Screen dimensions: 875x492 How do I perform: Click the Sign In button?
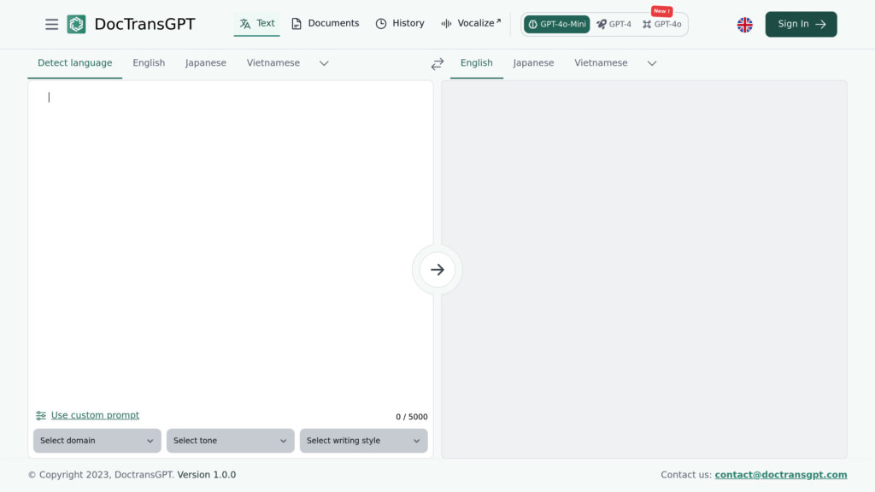tap(801, 24)
